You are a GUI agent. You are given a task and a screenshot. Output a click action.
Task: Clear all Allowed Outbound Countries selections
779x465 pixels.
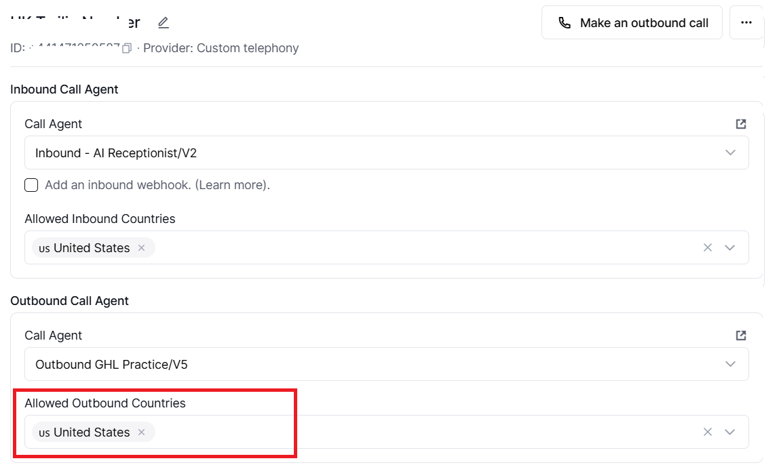click(708, 432)
